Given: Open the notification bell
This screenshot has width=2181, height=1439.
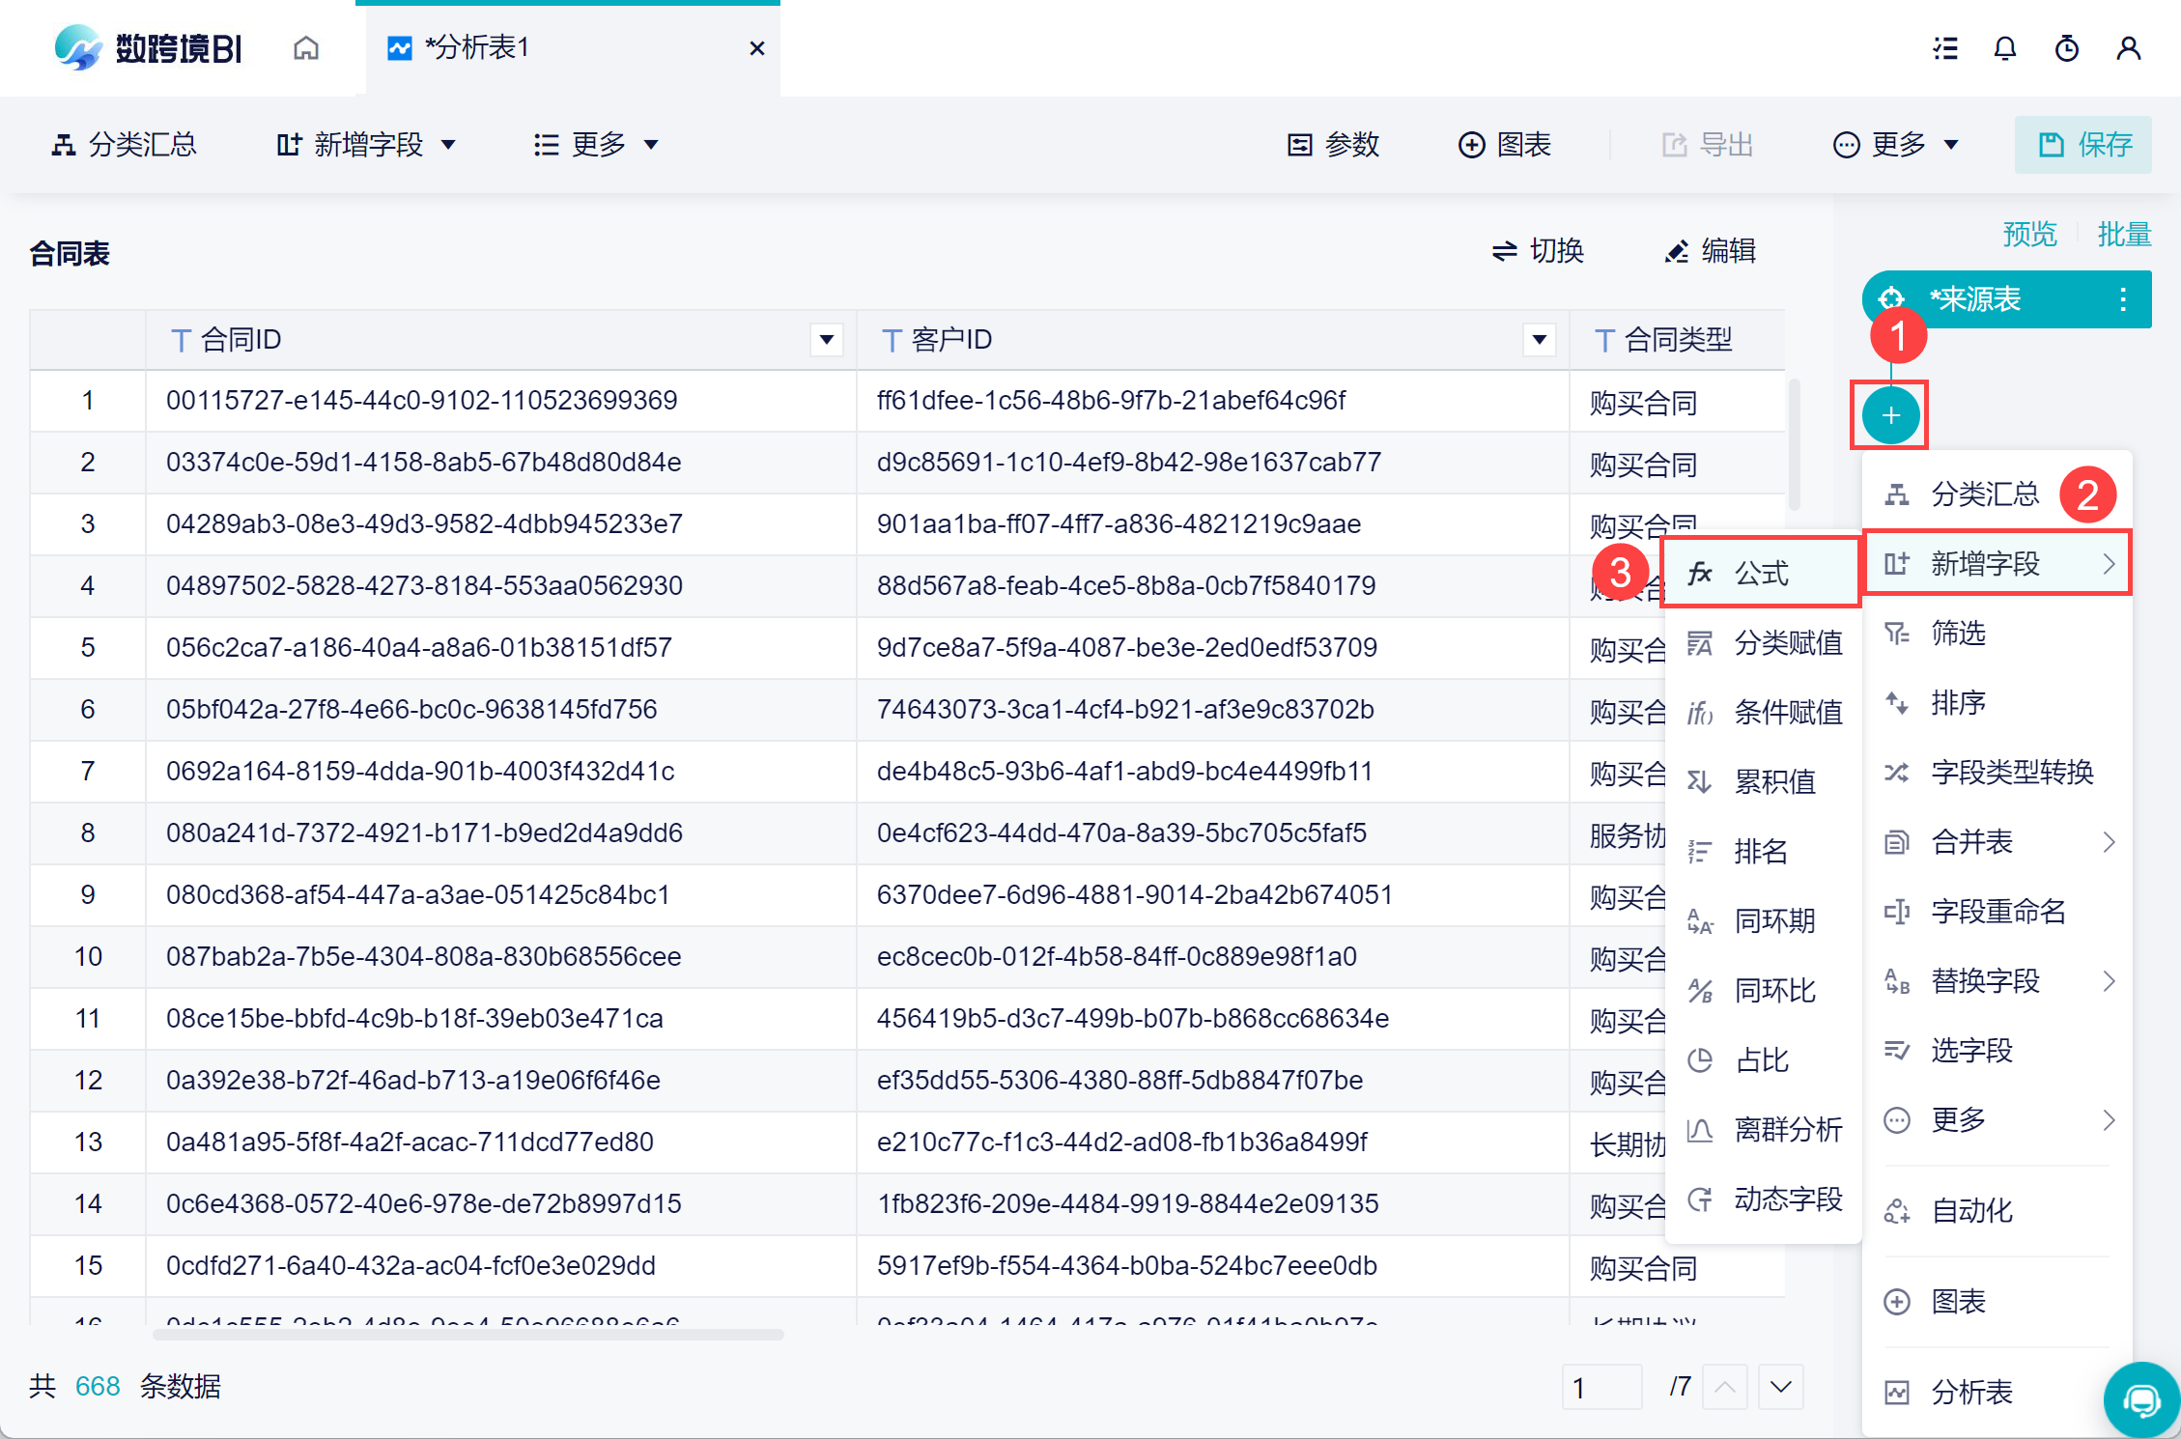Looking at the screenshot, I should (x=2004, y=48).
